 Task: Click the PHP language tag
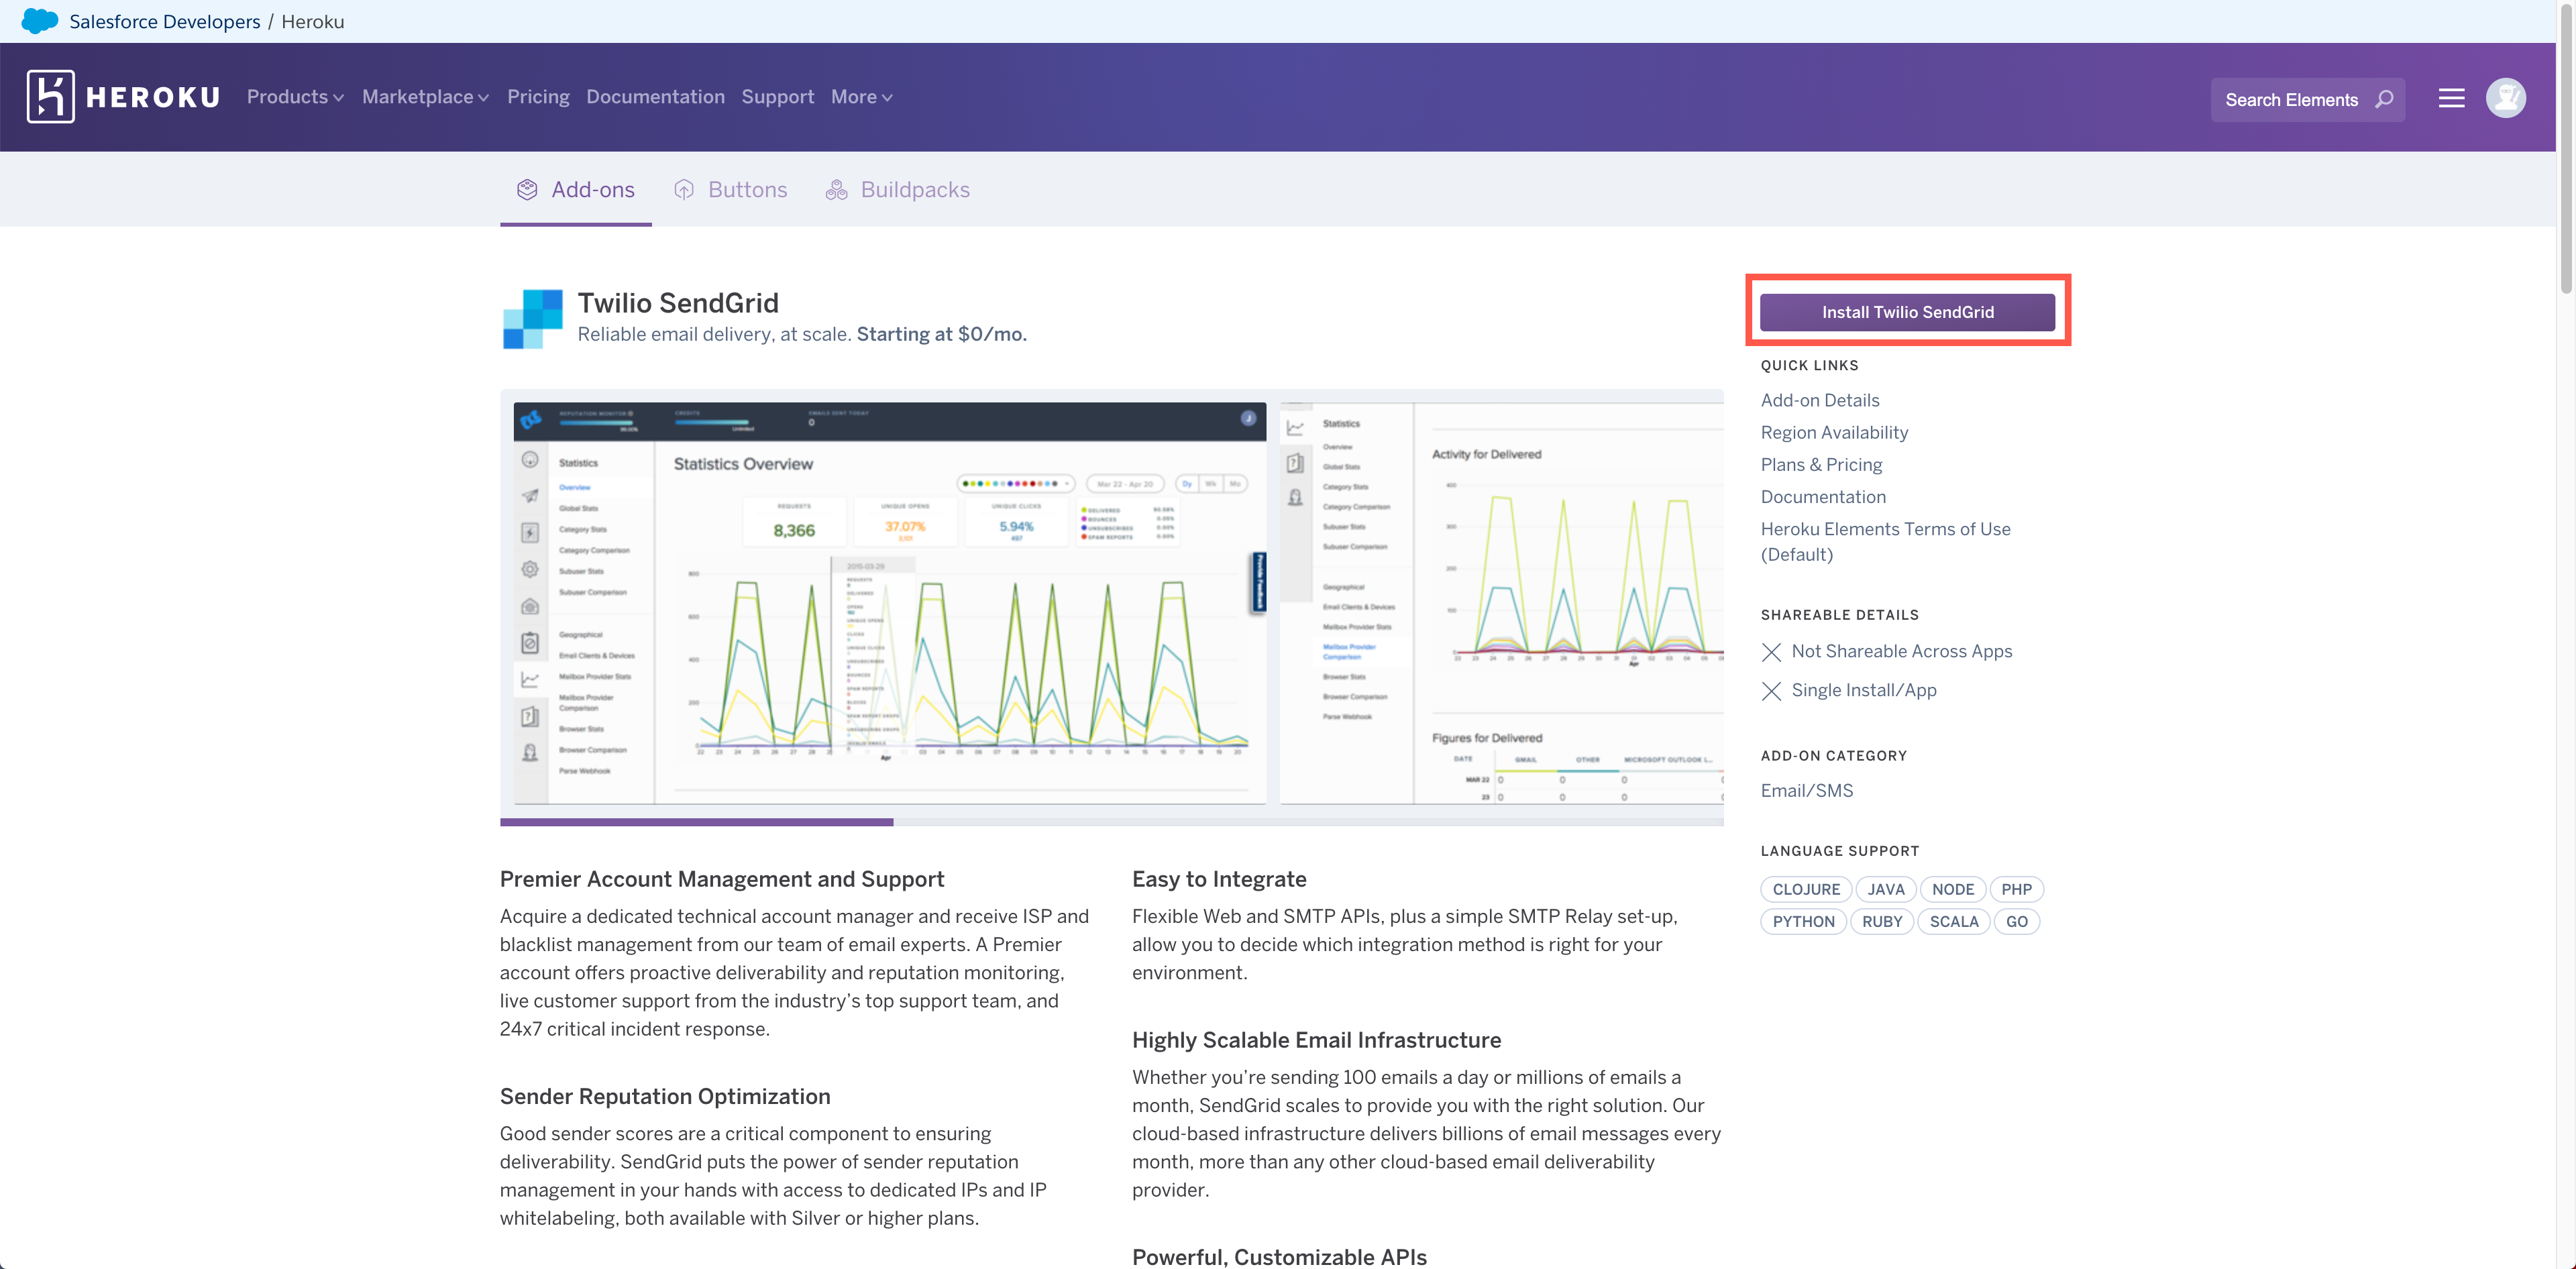click(x=2016, y=889)
